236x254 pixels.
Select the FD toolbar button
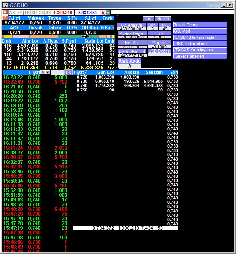[20, 13]
